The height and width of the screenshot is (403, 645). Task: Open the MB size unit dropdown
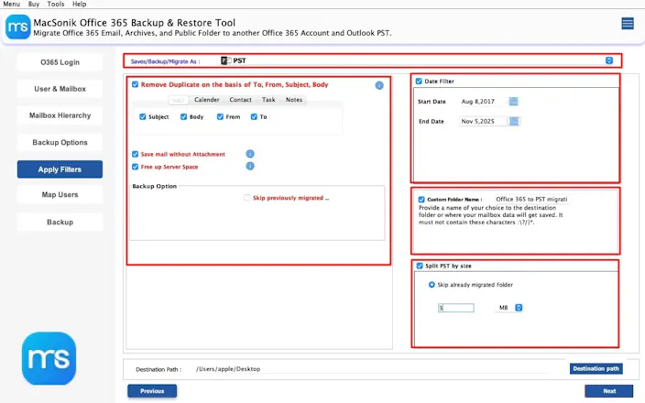(519, 308)
